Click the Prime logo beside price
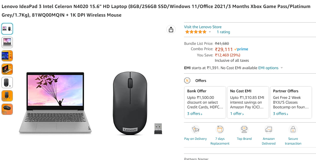Screen dimensions: 316x160 click(x=241, y=49)
